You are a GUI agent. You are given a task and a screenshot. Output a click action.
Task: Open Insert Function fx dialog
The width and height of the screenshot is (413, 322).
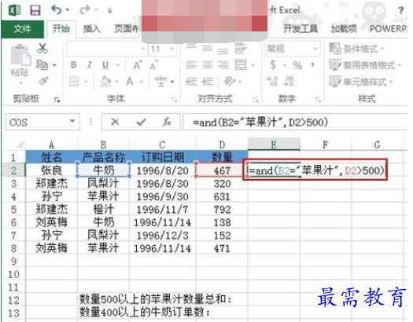pyautogui.click(x=167, y=122)
